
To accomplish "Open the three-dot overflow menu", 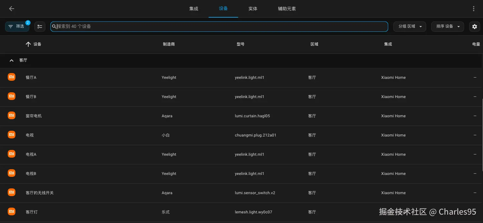I will (x=473, y=8).
